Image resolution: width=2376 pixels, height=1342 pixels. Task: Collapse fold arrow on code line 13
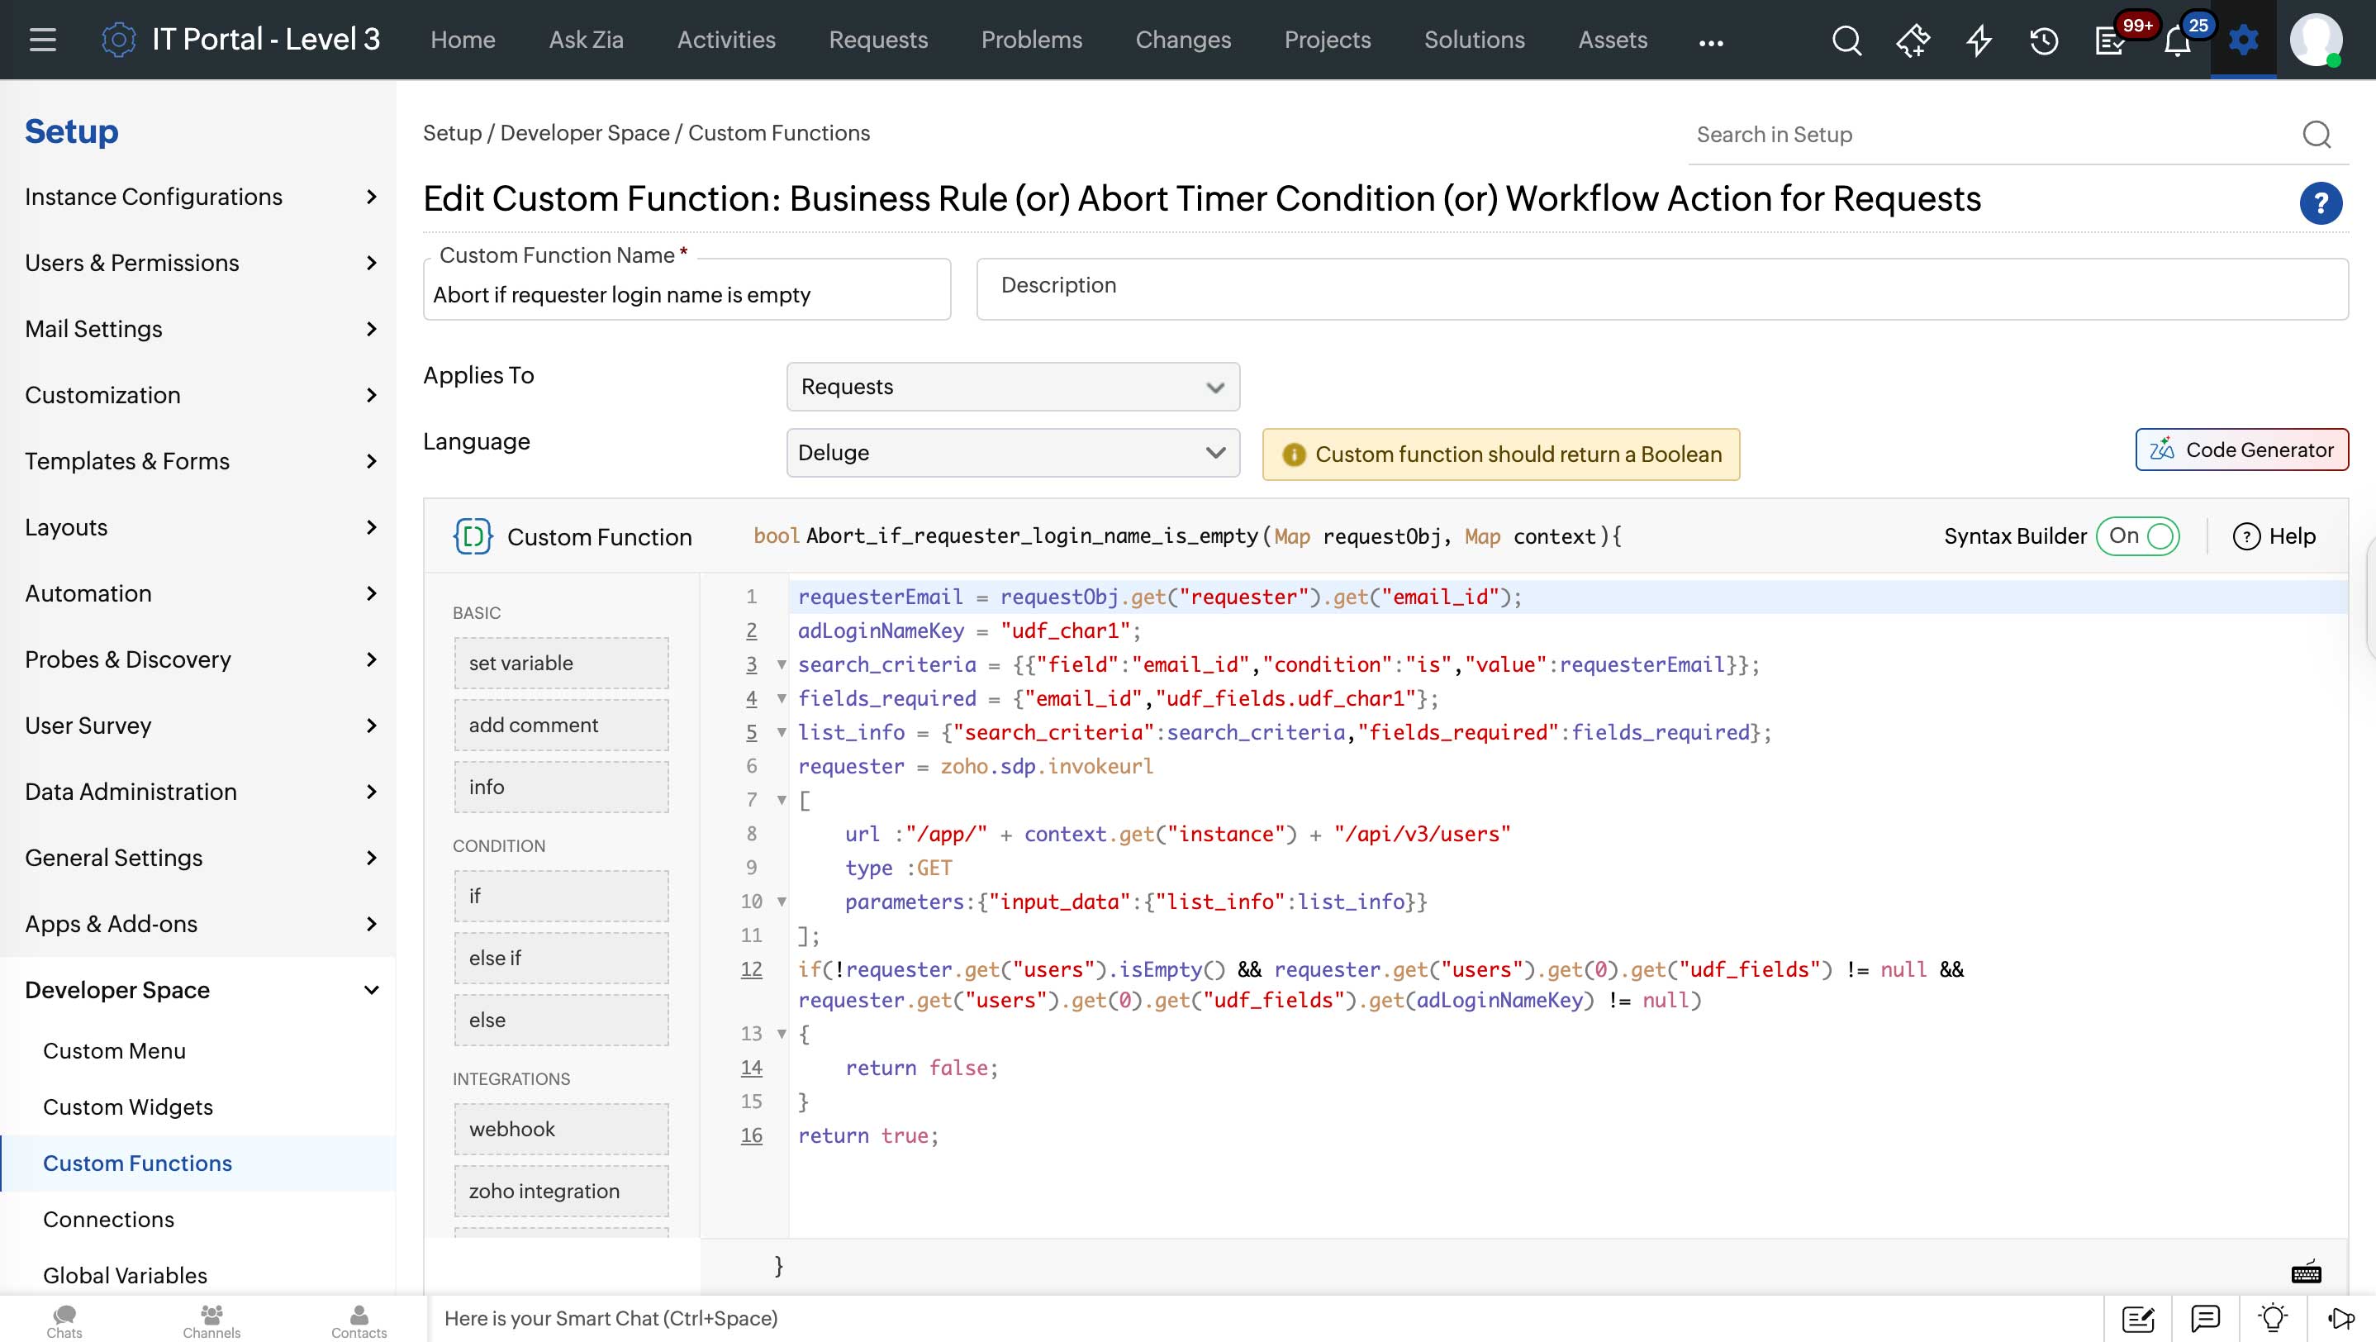[x=782, y=1033]
